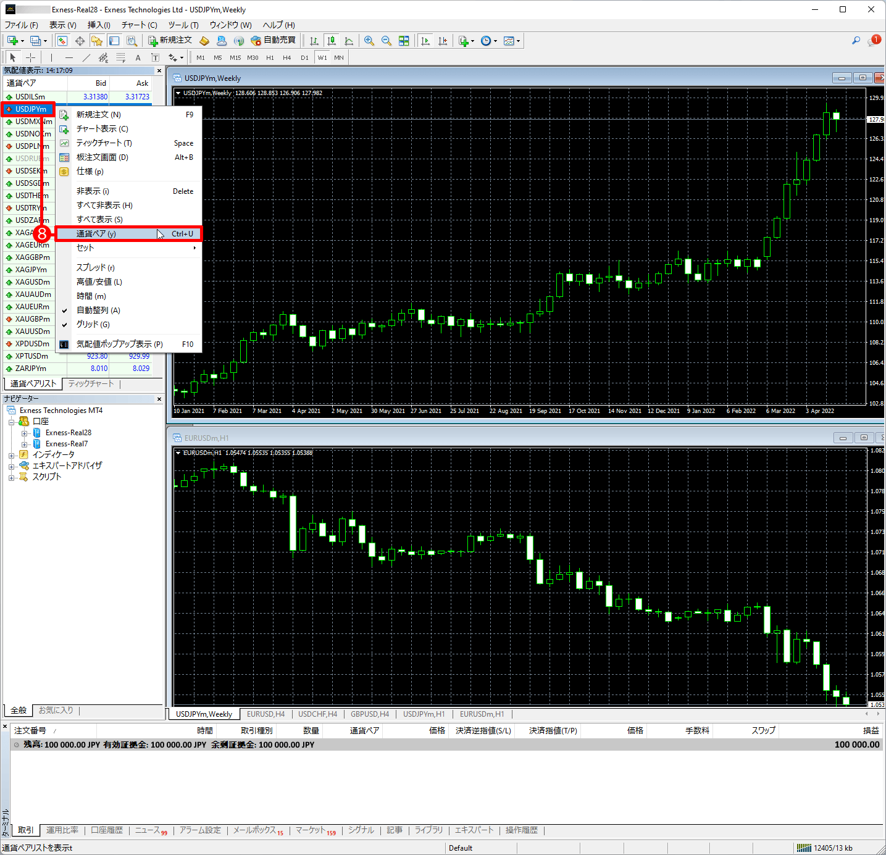
Task: Choose 新規注文 (N) in context menu
Action: click(129, 115)
